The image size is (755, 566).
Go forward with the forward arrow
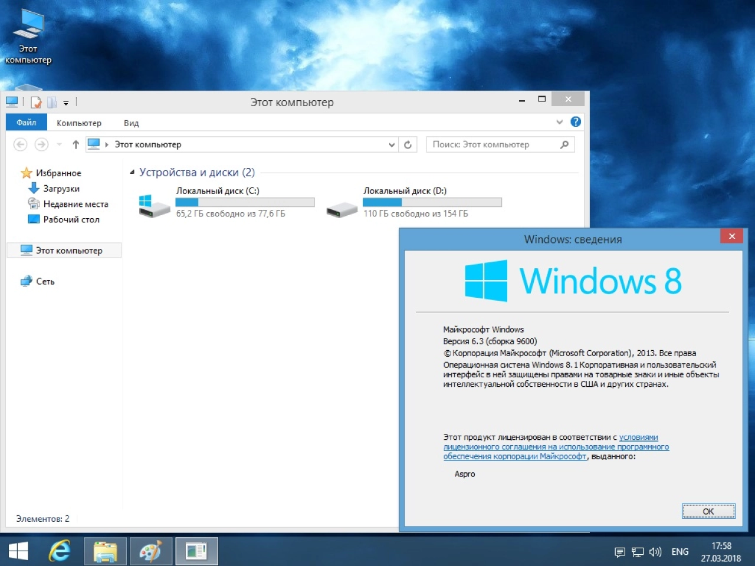[41, 144]
